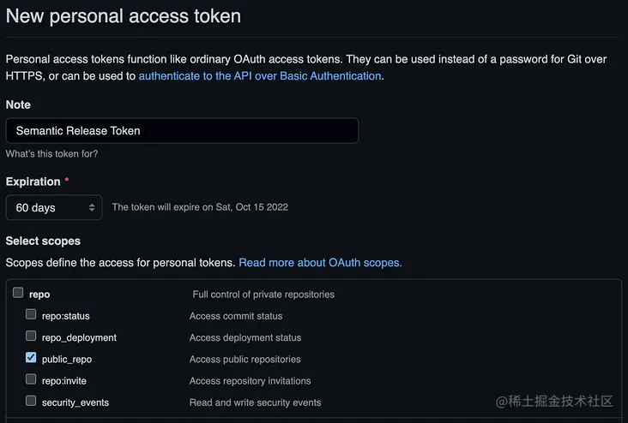Click the New personal access token heading
Viewport: 628px width, 423px height.
tap(124, 16)
